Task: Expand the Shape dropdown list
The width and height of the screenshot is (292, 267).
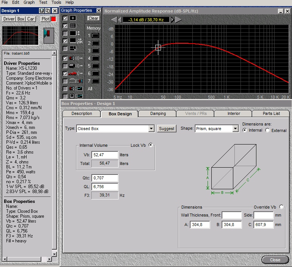Action: (x=235, y=129)
